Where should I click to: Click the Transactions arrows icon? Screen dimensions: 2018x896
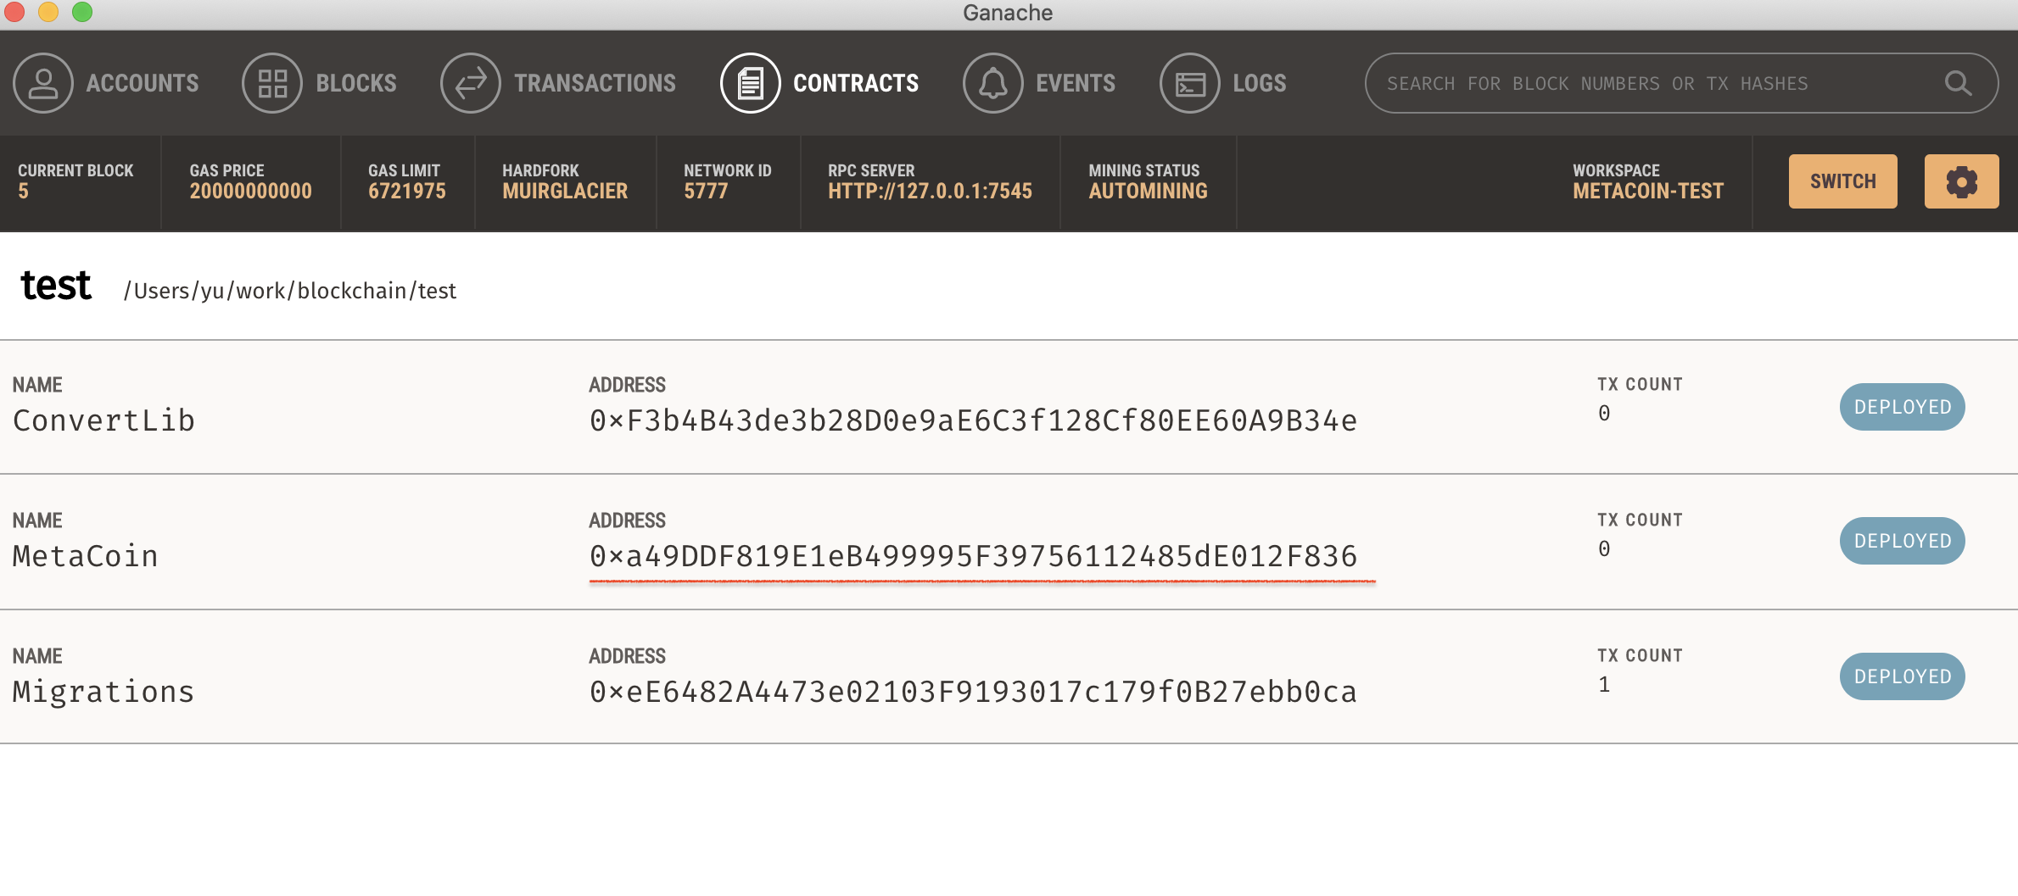[471, 83]
